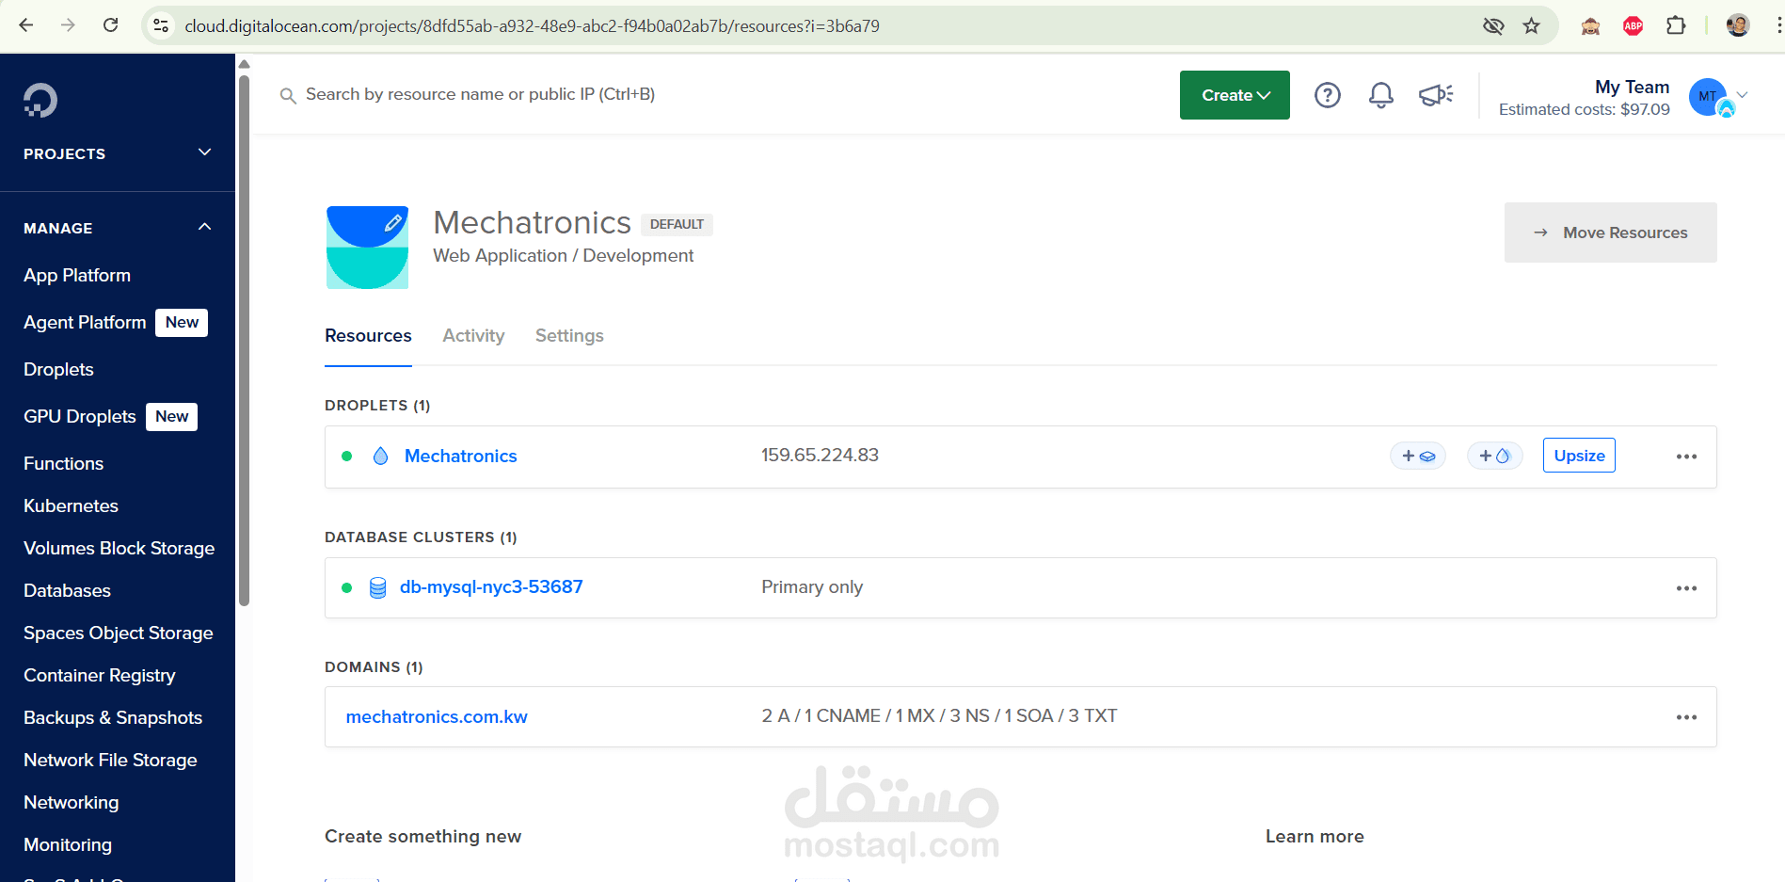Click the Mechatronics project title
This screenshot has width=1785, height=882.
(x=532, y=223)
